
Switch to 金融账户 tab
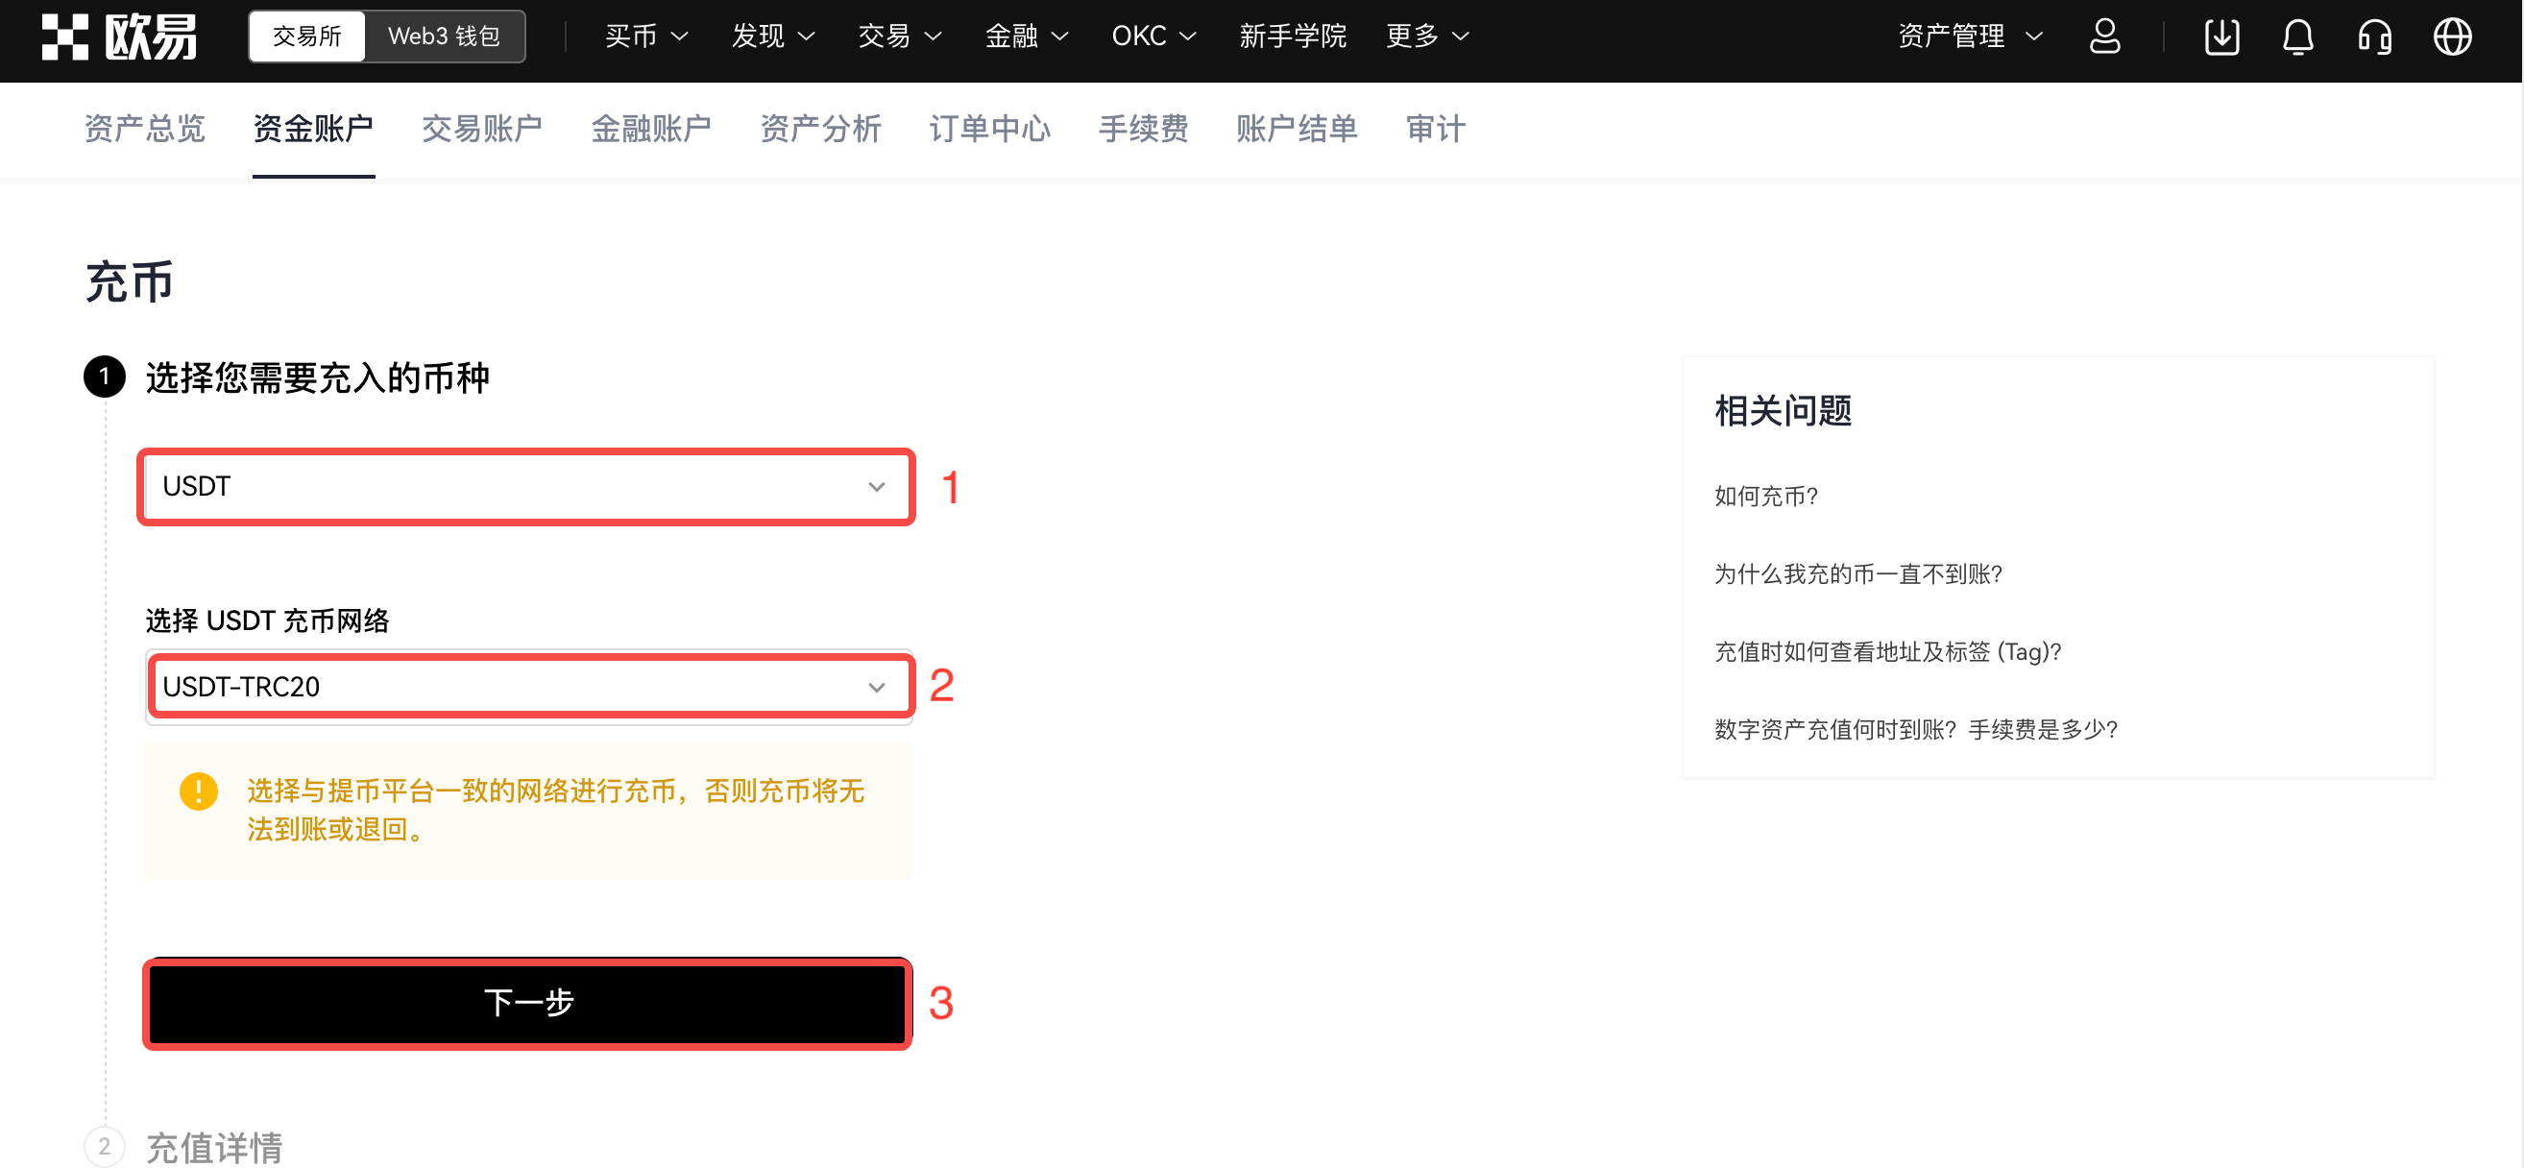[651, 129]
